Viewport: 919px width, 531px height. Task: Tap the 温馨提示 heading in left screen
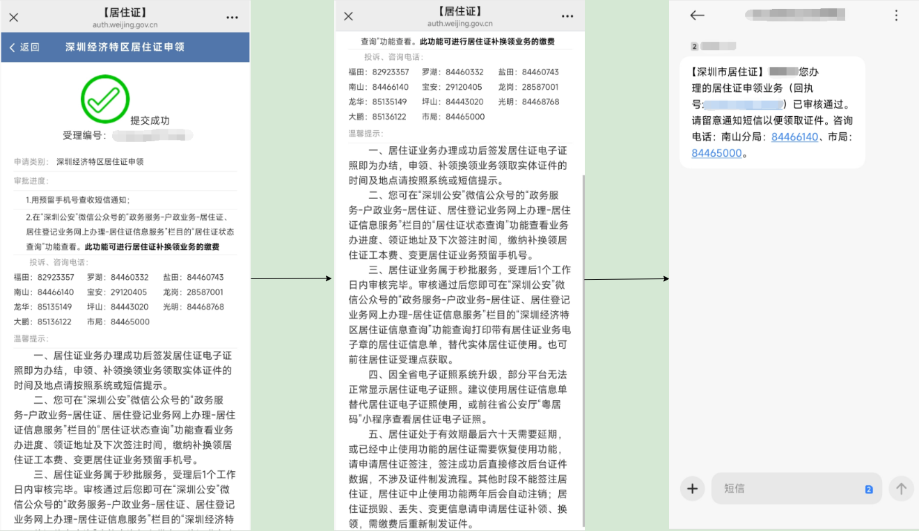point(31,338)
